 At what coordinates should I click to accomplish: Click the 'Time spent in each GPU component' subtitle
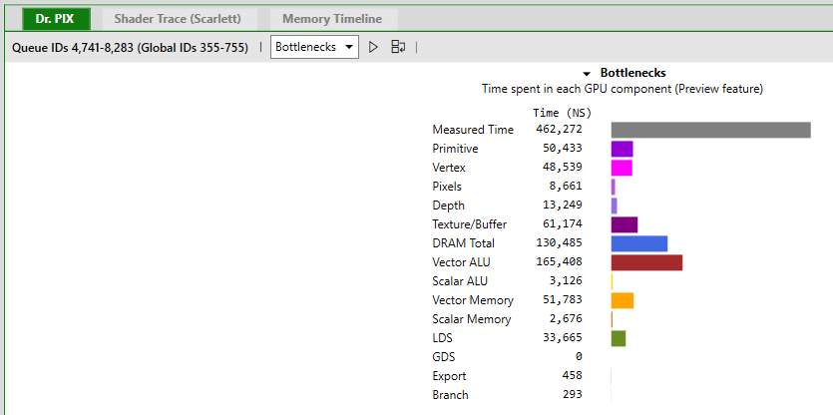click(x=623, y=89)
